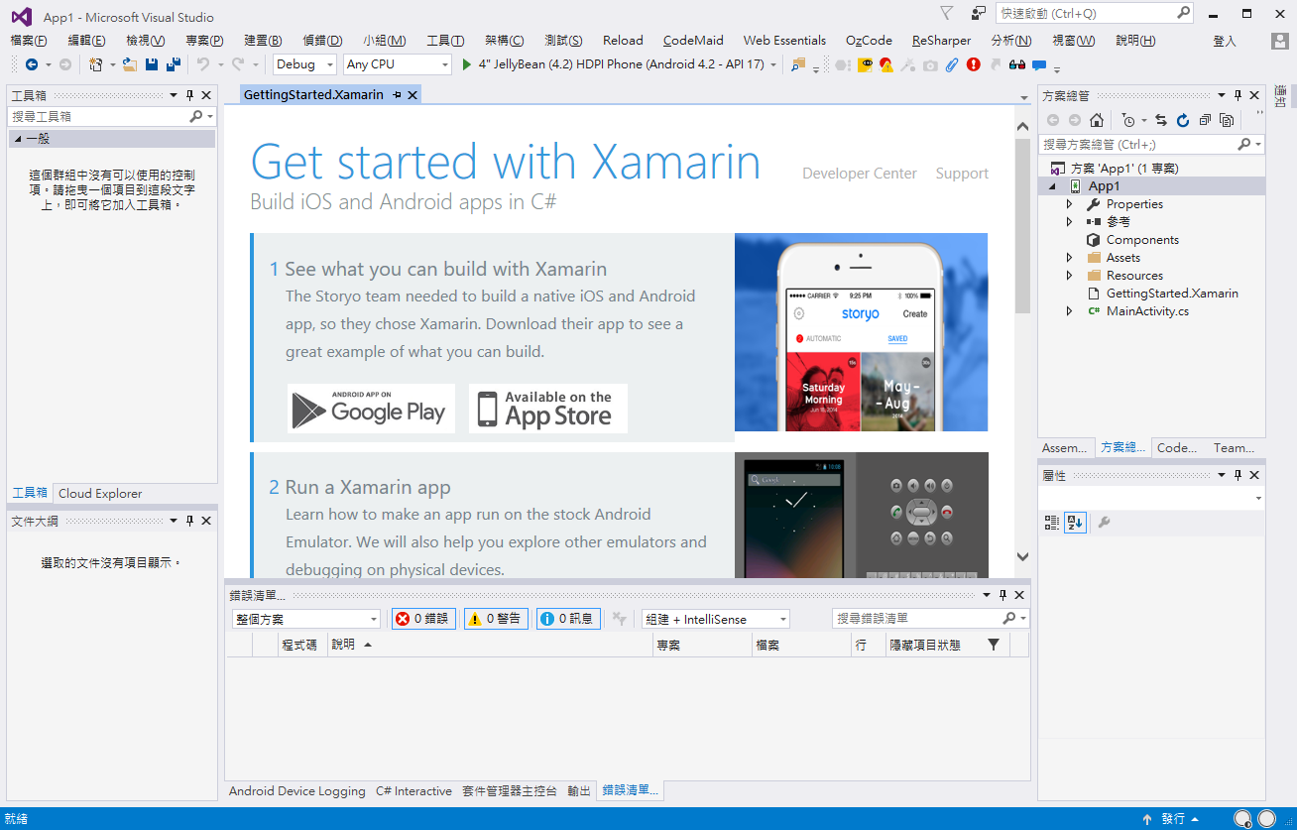The image size is (1297, 830).
Task: Click the Categorized view icon in Properties
Action: (1052, 523)
